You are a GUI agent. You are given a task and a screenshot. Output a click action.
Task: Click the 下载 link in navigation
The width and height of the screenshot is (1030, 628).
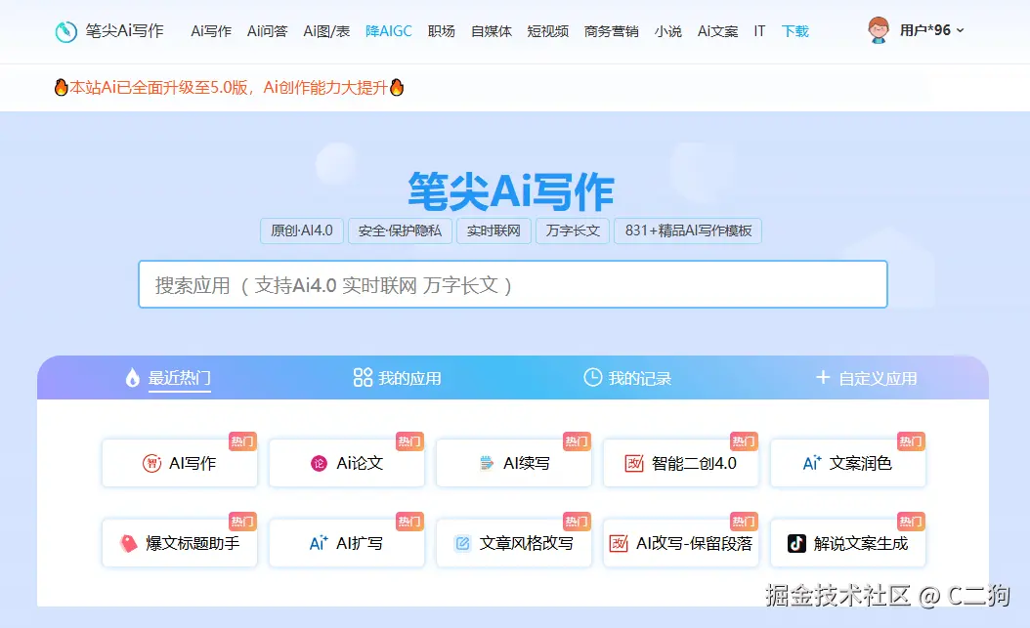coord(794,31)
